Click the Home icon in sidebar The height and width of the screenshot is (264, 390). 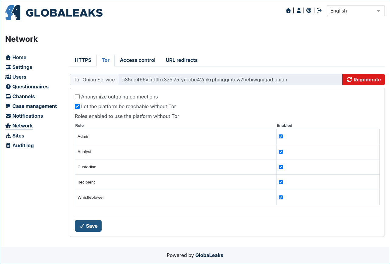point(8,57)
